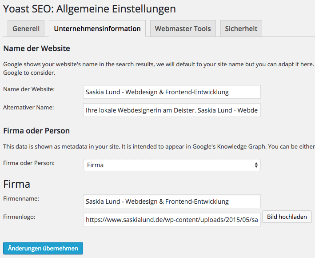Click the Name der Website text field

tap(171, 92)
